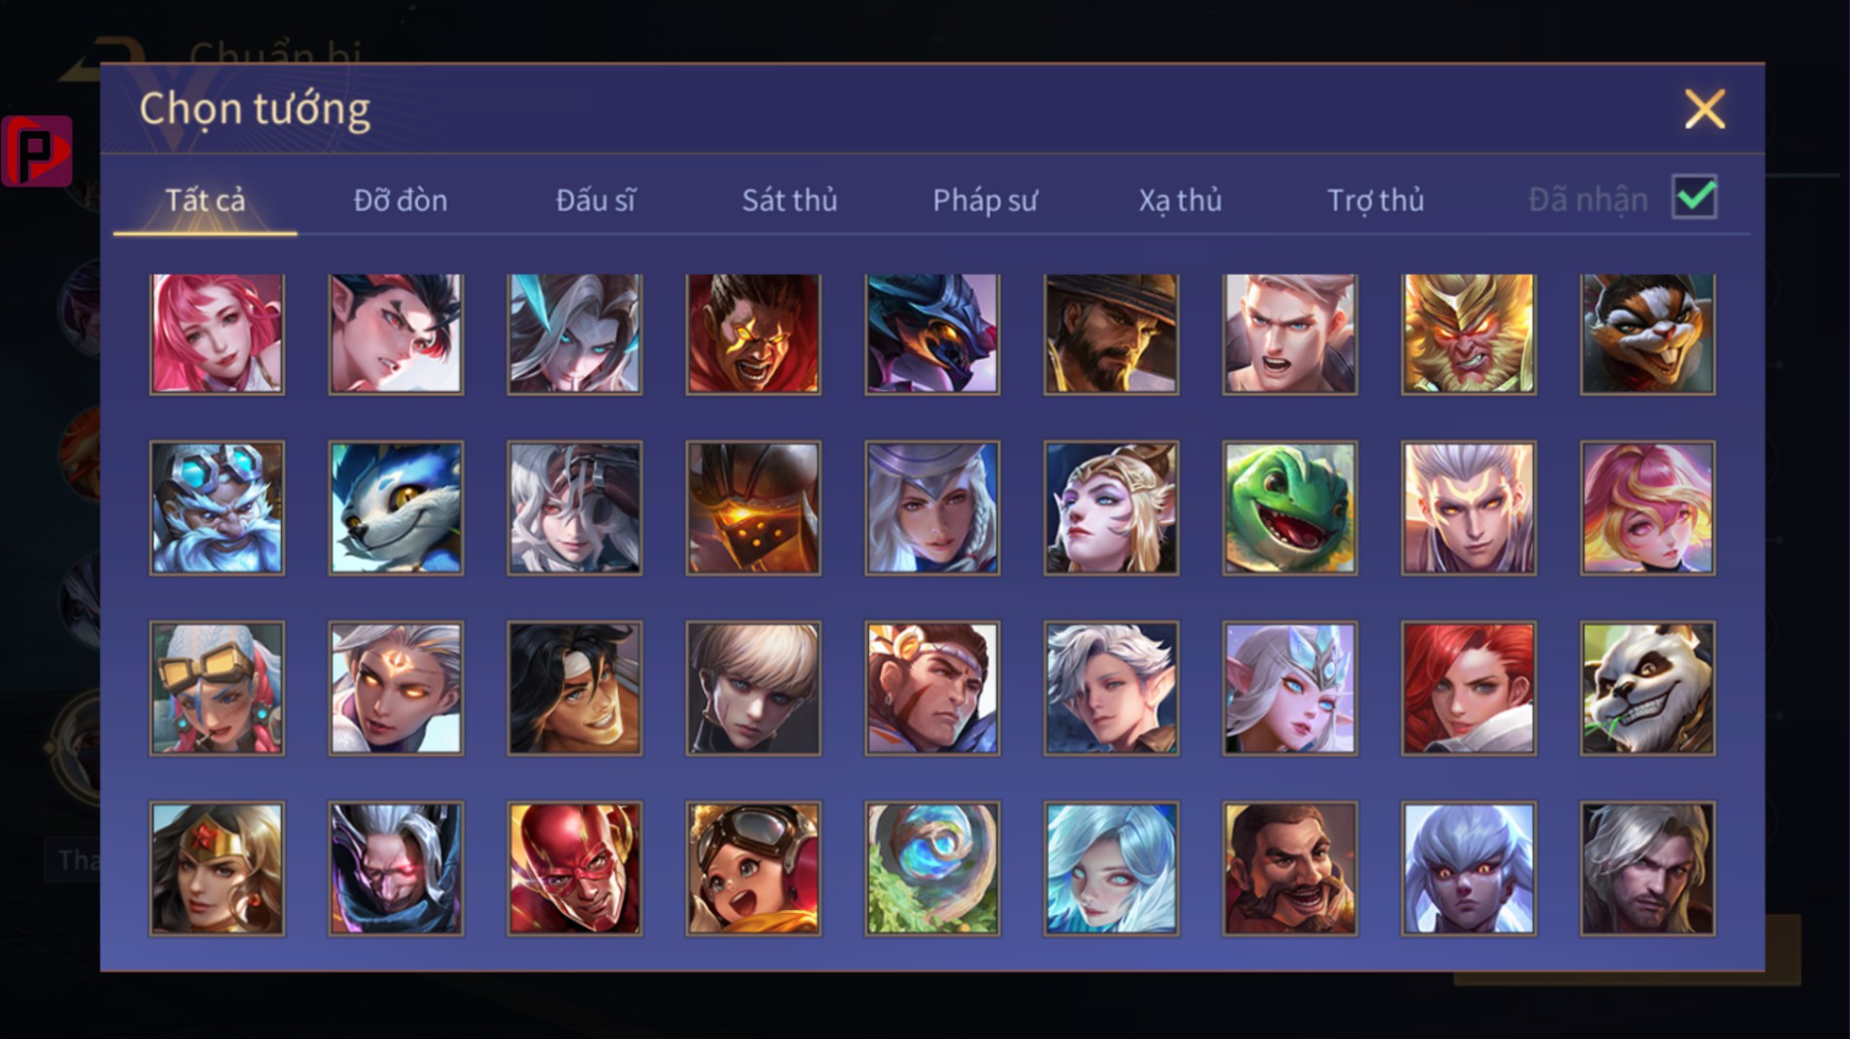The height and width of the screenshot is (1039, 1850).
Task: Choose the white-bearded dwarf with goggles
Action: point(216,508)
